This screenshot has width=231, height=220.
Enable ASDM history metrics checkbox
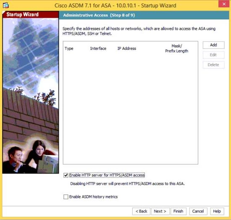click(66, 197)
